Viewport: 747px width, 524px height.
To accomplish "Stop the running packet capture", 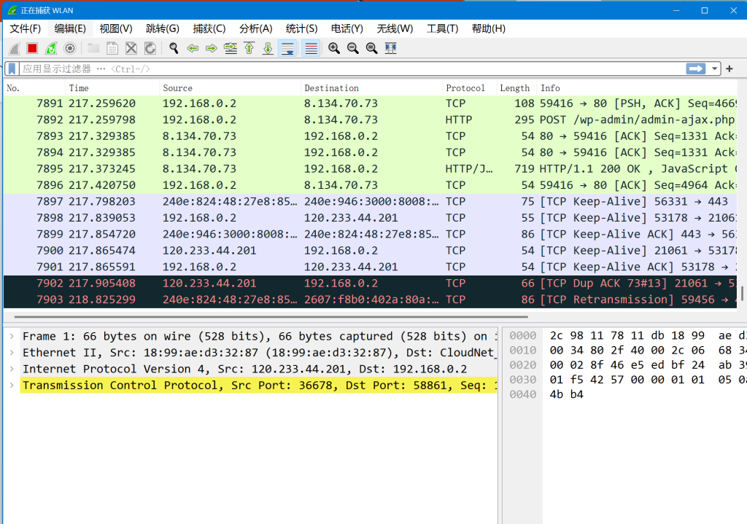I will tap(32, 48).
